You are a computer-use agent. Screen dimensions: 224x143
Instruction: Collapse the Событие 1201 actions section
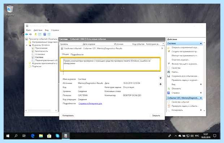click(x=201, y=98)
